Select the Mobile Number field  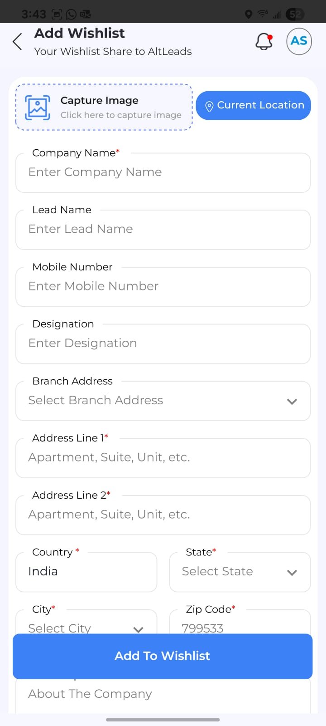(x=163, y=287)
